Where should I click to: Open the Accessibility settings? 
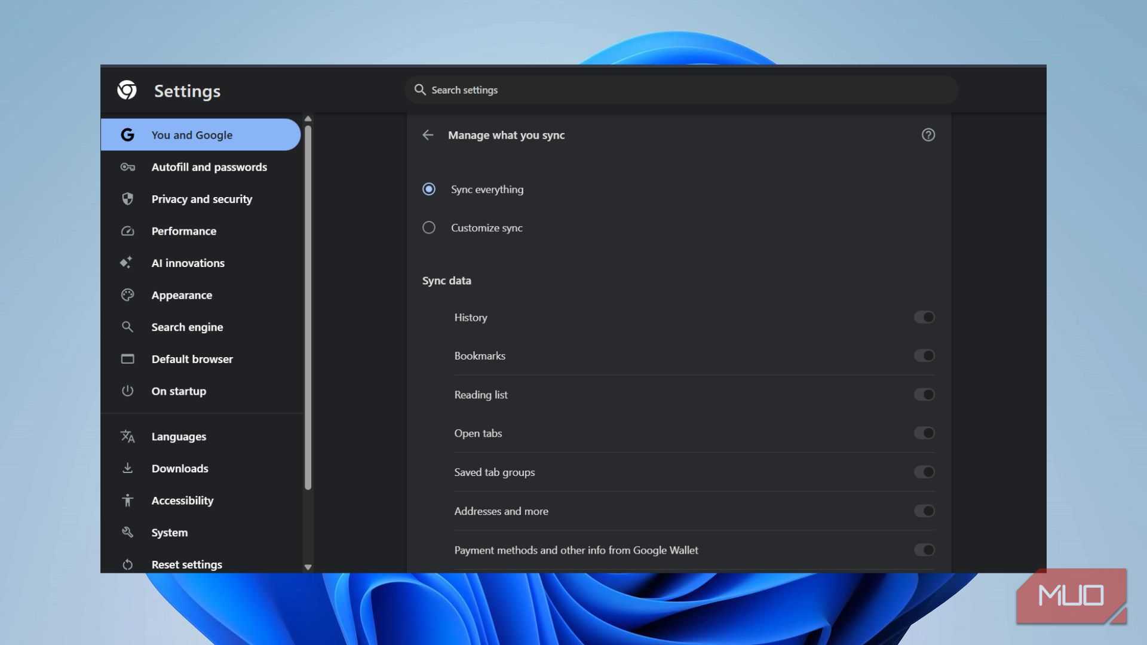click(201, 500)
